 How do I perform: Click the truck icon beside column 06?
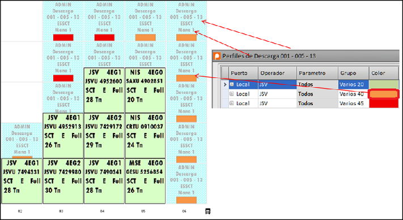pyautogui.click(x=208, y=212)
